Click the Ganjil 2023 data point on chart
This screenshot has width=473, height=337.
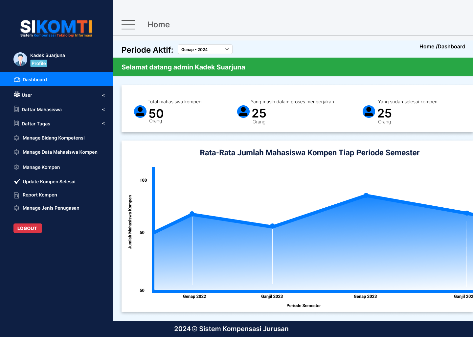(272, 226)
